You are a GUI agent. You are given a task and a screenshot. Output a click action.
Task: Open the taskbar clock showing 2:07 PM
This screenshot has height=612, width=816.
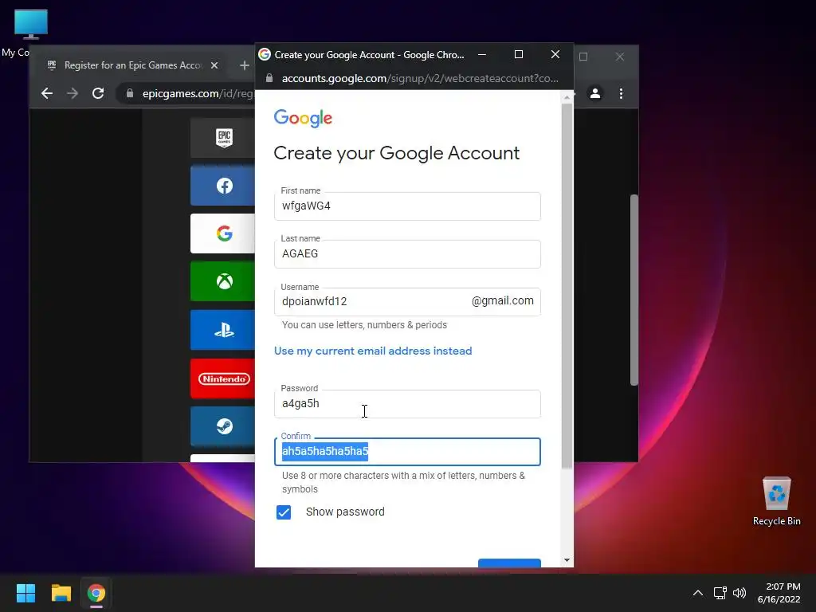(779, 593)
